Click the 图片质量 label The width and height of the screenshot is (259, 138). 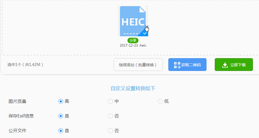coord(17,101)
